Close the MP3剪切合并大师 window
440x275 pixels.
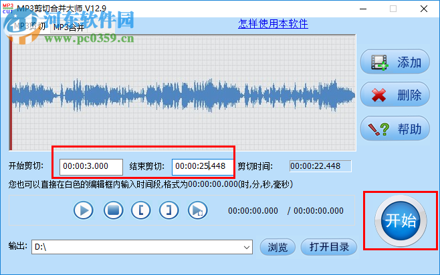(424, 9)
